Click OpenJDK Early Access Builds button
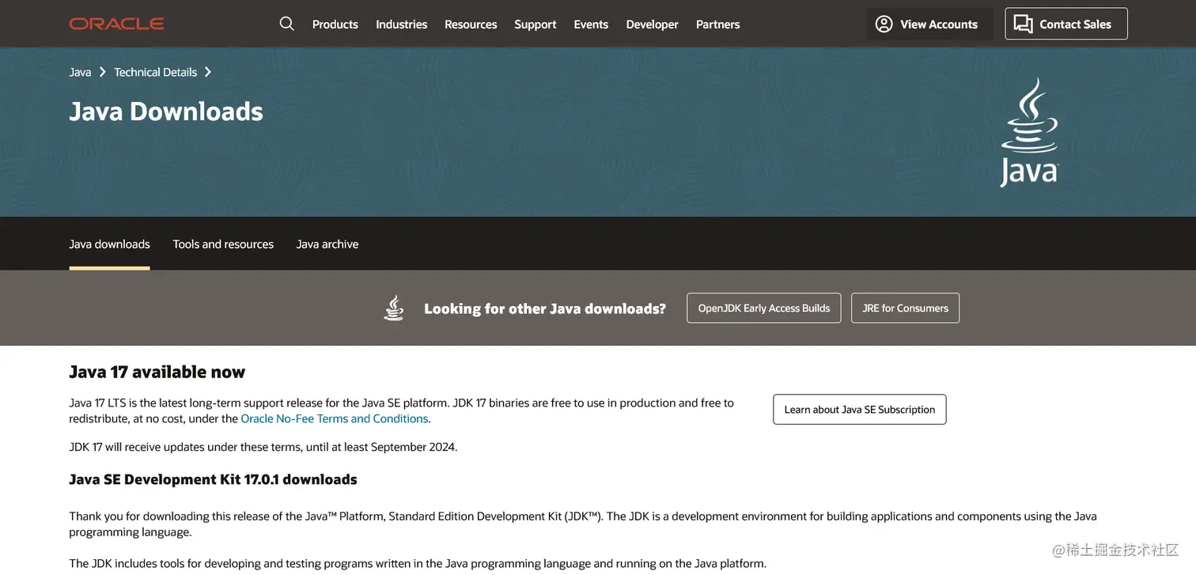The image size is (1196, 575). pyautogui.click(x=764, y=308)
